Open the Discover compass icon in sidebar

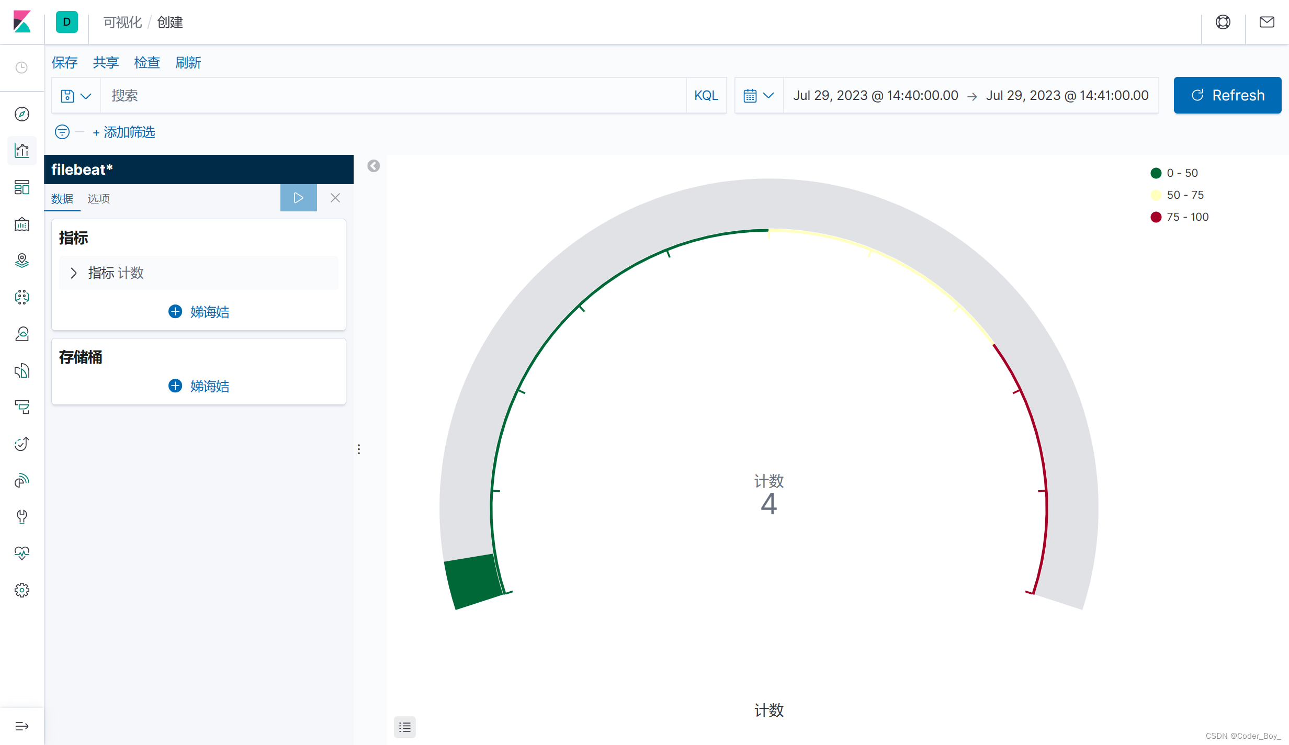click(22, 114)
